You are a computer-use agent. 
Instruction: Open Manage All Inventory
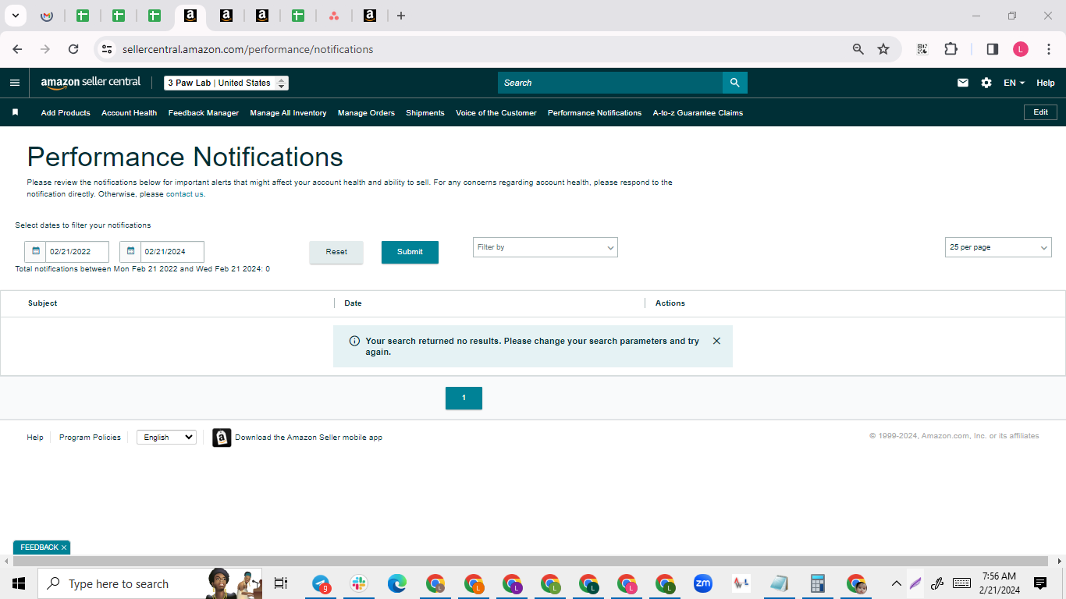[288, 113]
